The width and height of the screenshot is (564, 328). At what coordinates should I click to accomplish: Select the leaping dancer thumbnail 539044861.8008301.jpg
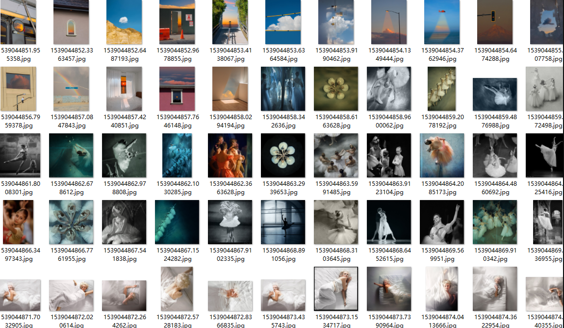pos(20,156)
